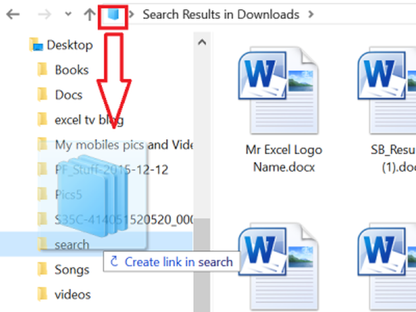Expand chevron after Search Results in Downloads
The height and width of the screenshot is (312, 416).
click(x=311, y=14)
